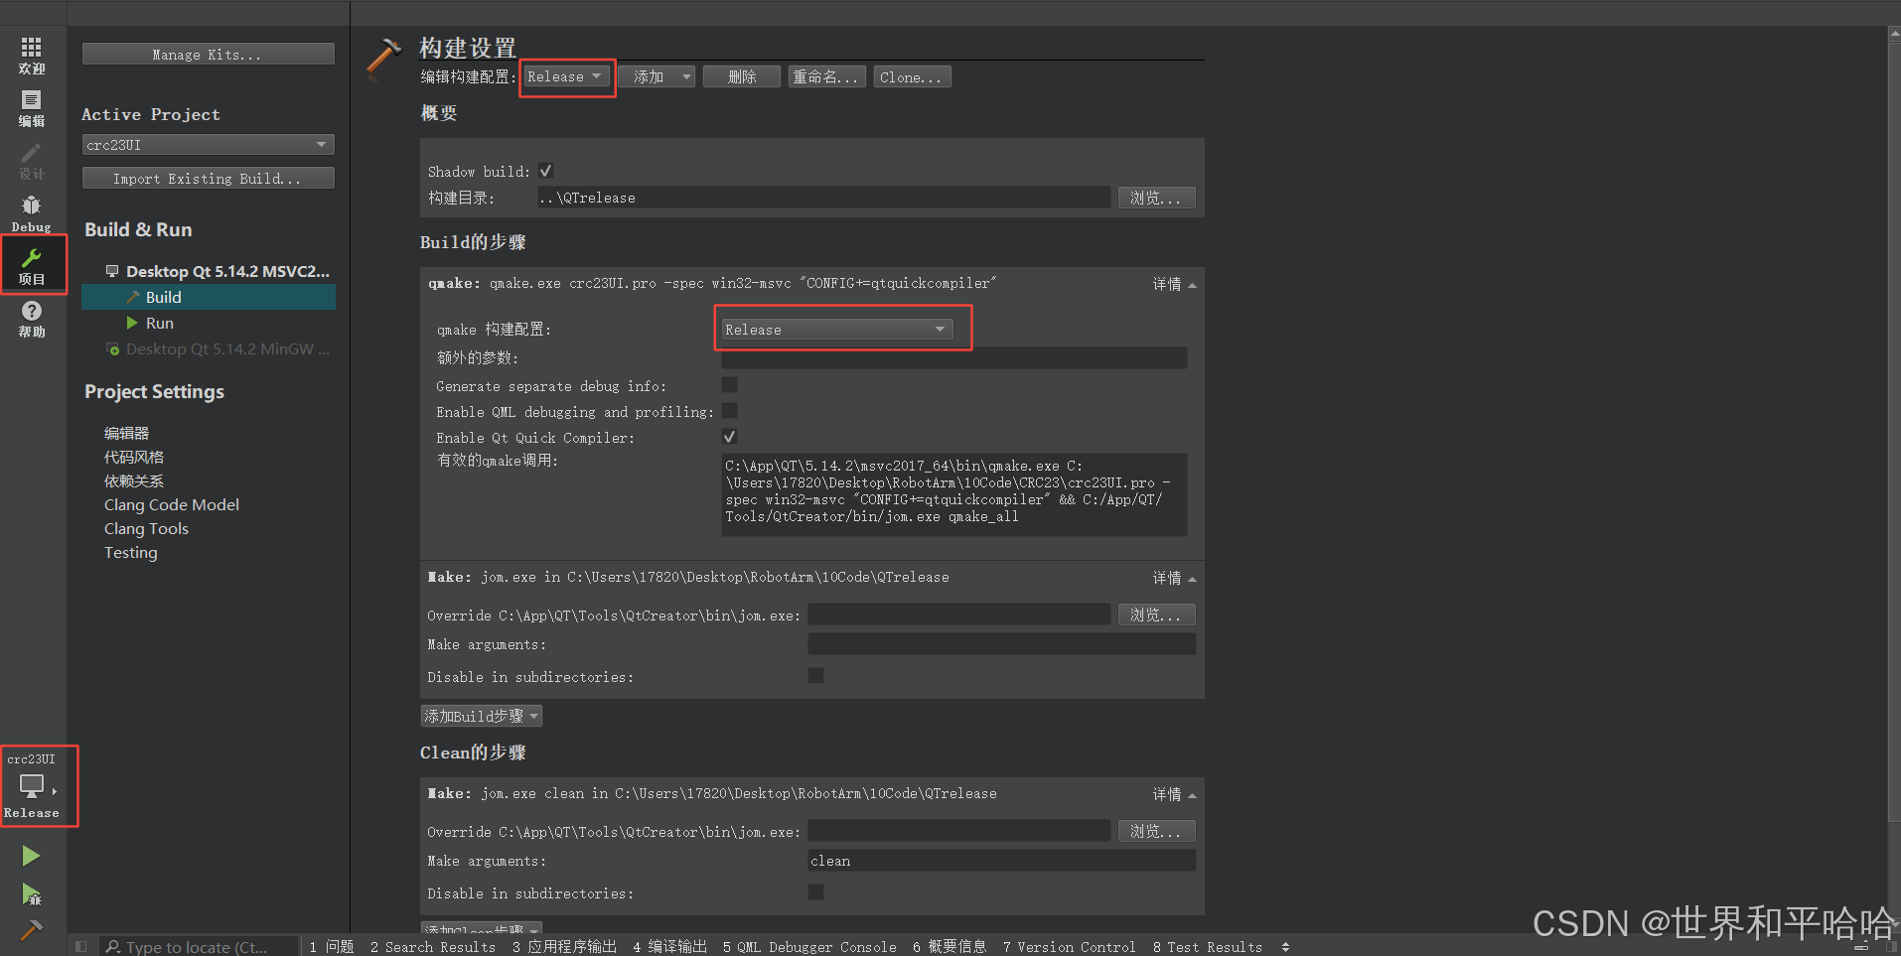Build the project using the hammer icon
This screenshot has height=956, width=1901.
click(31, 930)
